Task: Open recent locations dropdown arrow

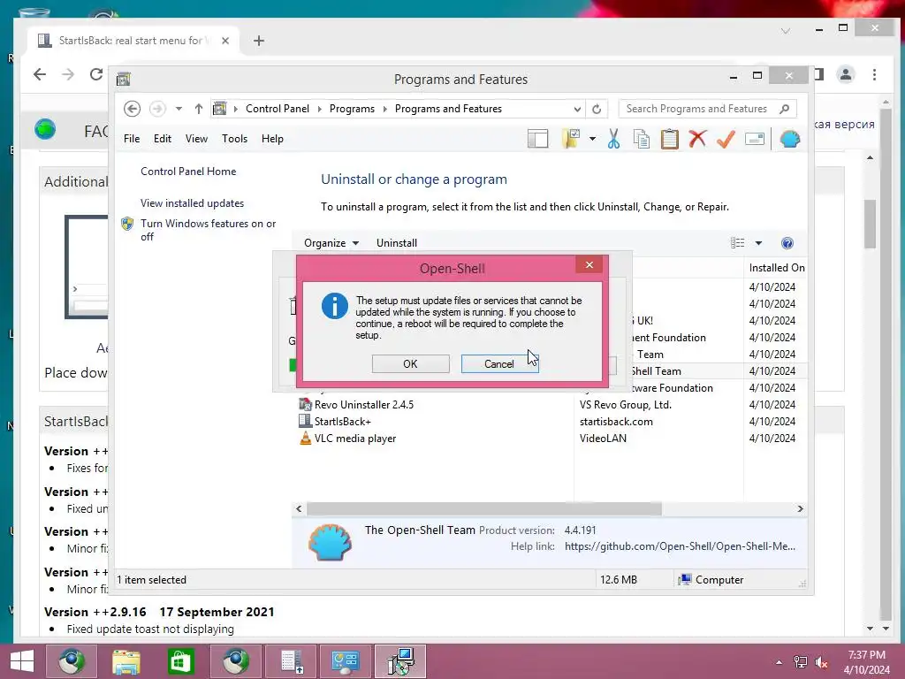Action: coord(179,109)
